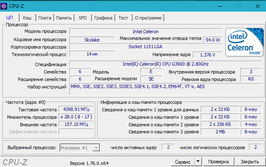The image size is (266, 167).
Task: Click the active cores count field
Action: 168,147
